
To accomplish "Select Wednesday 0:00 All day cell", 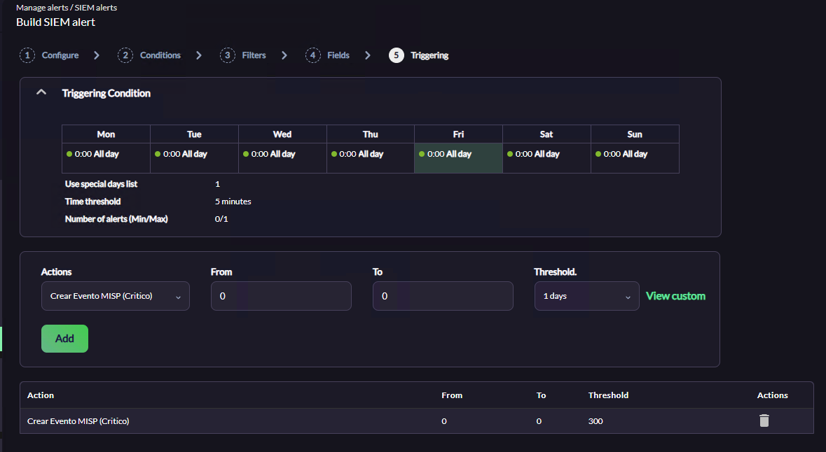I will (282, 158).
